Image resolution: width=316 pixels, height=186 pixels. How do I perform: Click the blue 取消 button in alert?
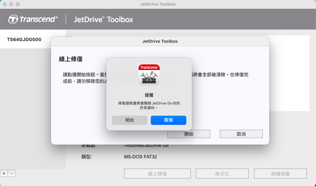pos(169,120)
